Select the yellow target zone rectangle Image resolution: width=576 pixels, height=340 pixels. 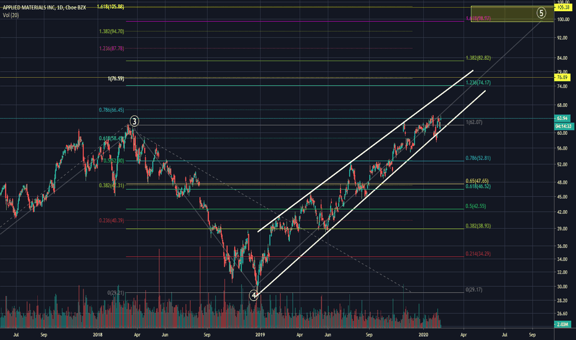point(512,14)
